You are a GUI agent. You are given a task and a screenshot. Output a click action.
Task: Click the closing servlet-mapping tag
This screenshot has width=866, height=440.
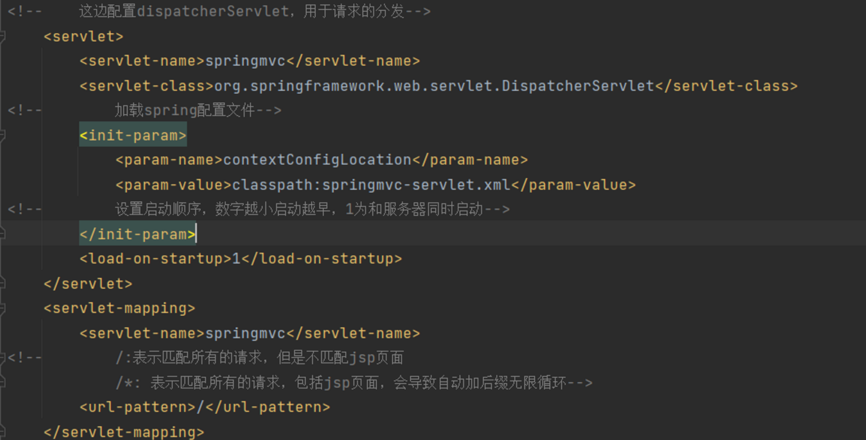click(x=124, y=432)
